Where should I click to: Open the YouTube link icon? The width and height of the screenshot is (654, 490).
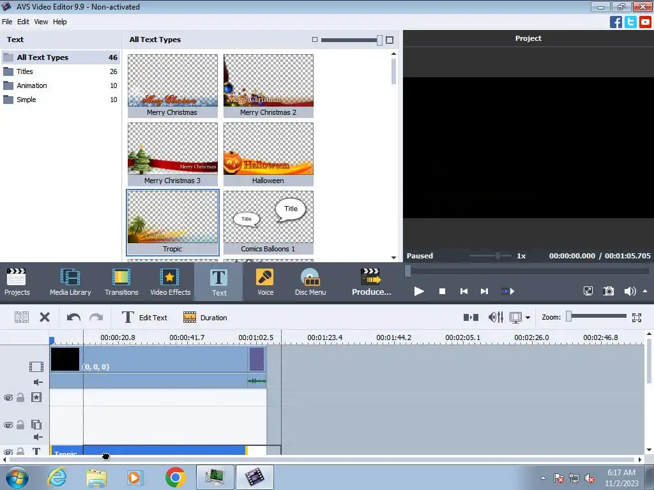[645, 22]
